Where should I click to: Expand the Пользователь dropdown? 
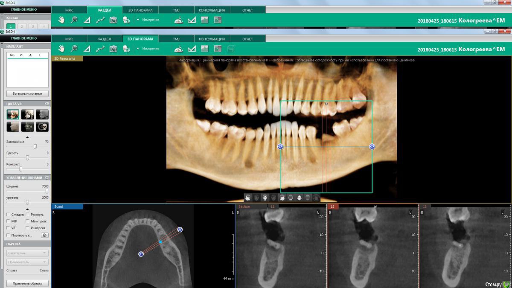tap(27, 262)
